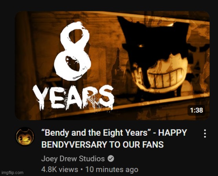The height and width of the screenshot is (176, 218).
Task: Click the Bendy cutout at thumbnail's right edge
Action: [x=200, y=58]
